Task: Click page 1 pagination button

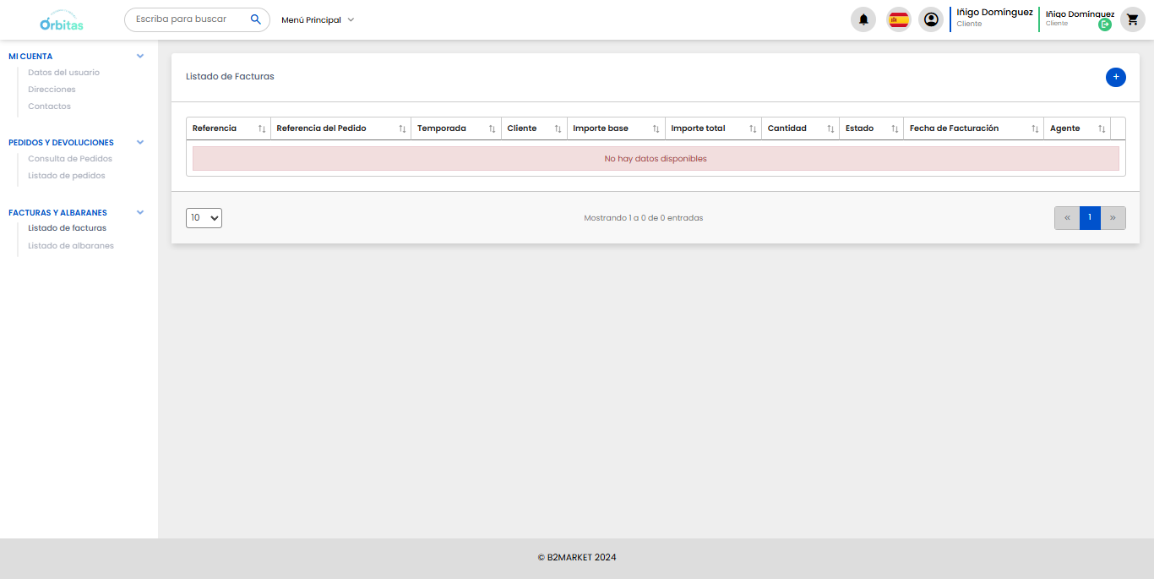Action: click(x=1090, y=218)
